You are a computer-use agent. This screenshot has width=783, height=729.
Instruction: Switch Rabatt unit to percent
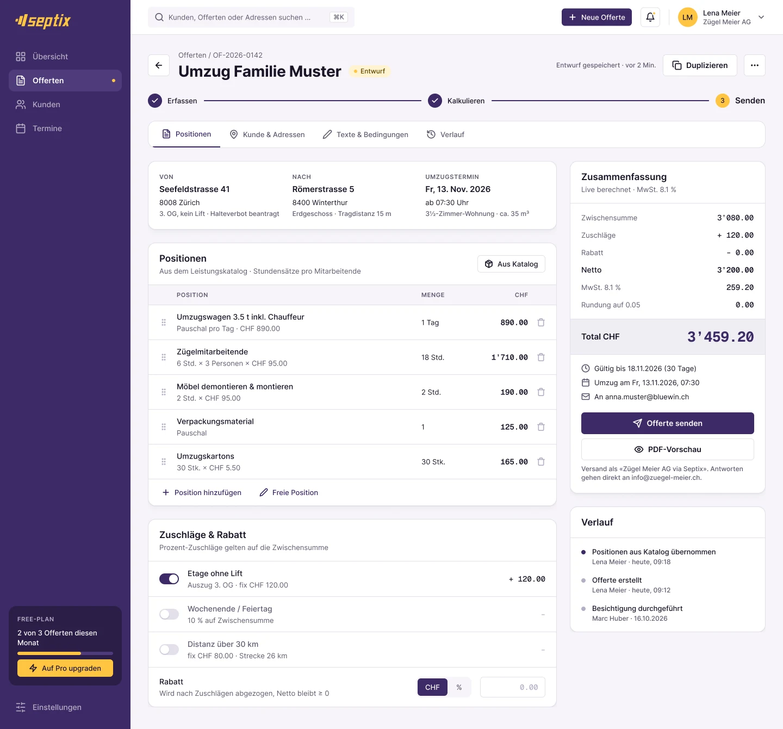pyautogui.click(x=459, y=687)
